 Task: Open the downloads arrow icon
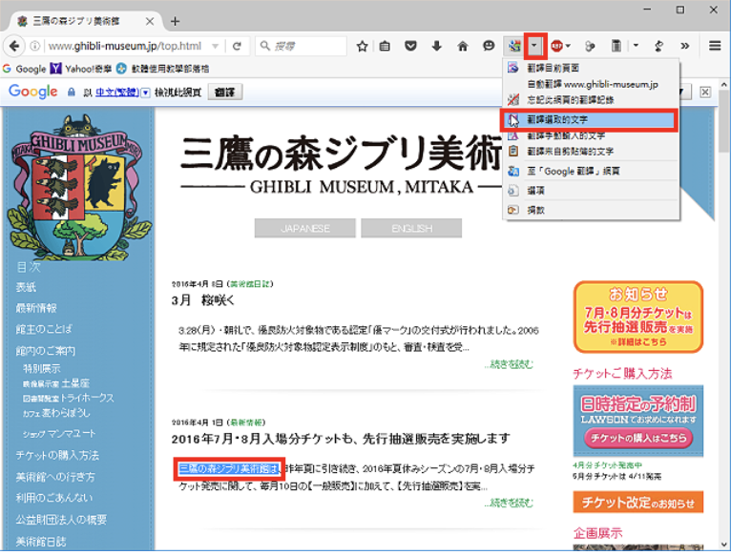[436, 46]
